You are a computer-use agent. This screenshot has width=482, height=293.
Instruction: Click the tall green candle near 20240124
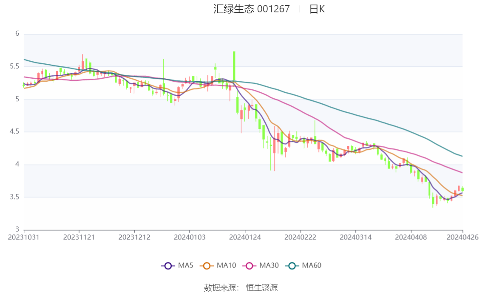click(234, 66)
